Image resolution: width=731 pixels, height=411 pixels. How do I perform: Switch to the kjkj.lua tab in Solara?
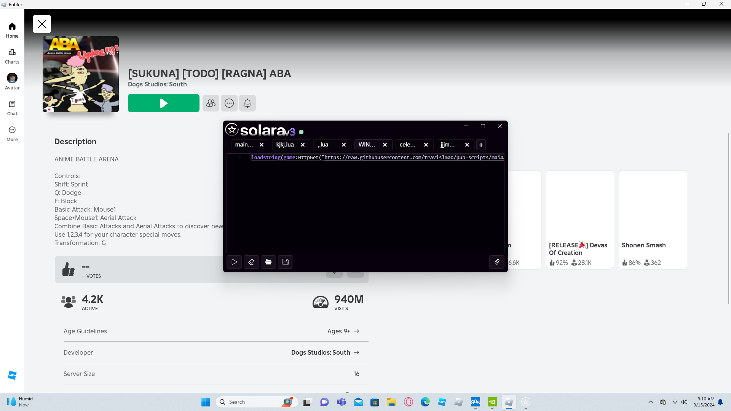click(285, 145)
